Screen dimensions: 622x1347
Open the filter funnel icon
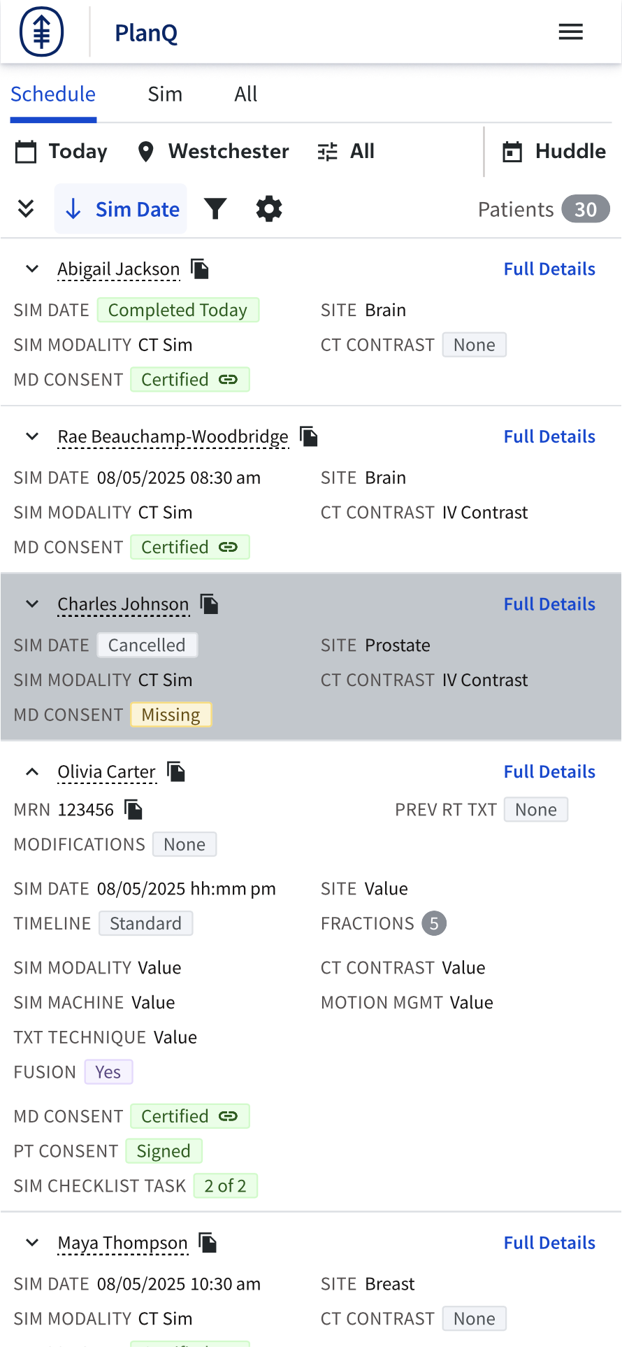215,209
